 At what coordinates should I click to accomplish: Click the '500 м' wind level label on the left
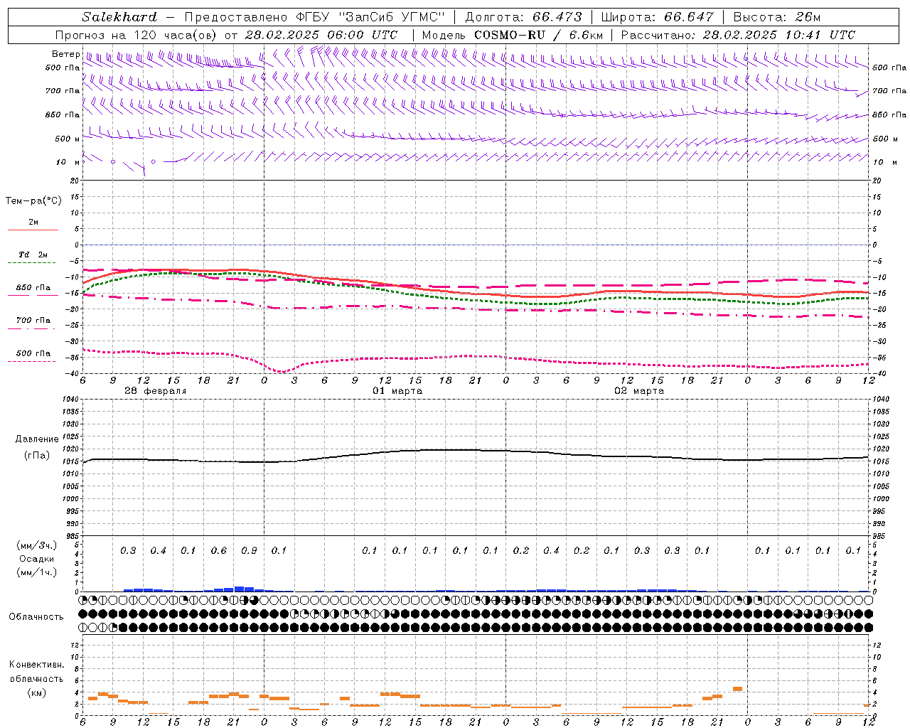[x=68, y=139]
